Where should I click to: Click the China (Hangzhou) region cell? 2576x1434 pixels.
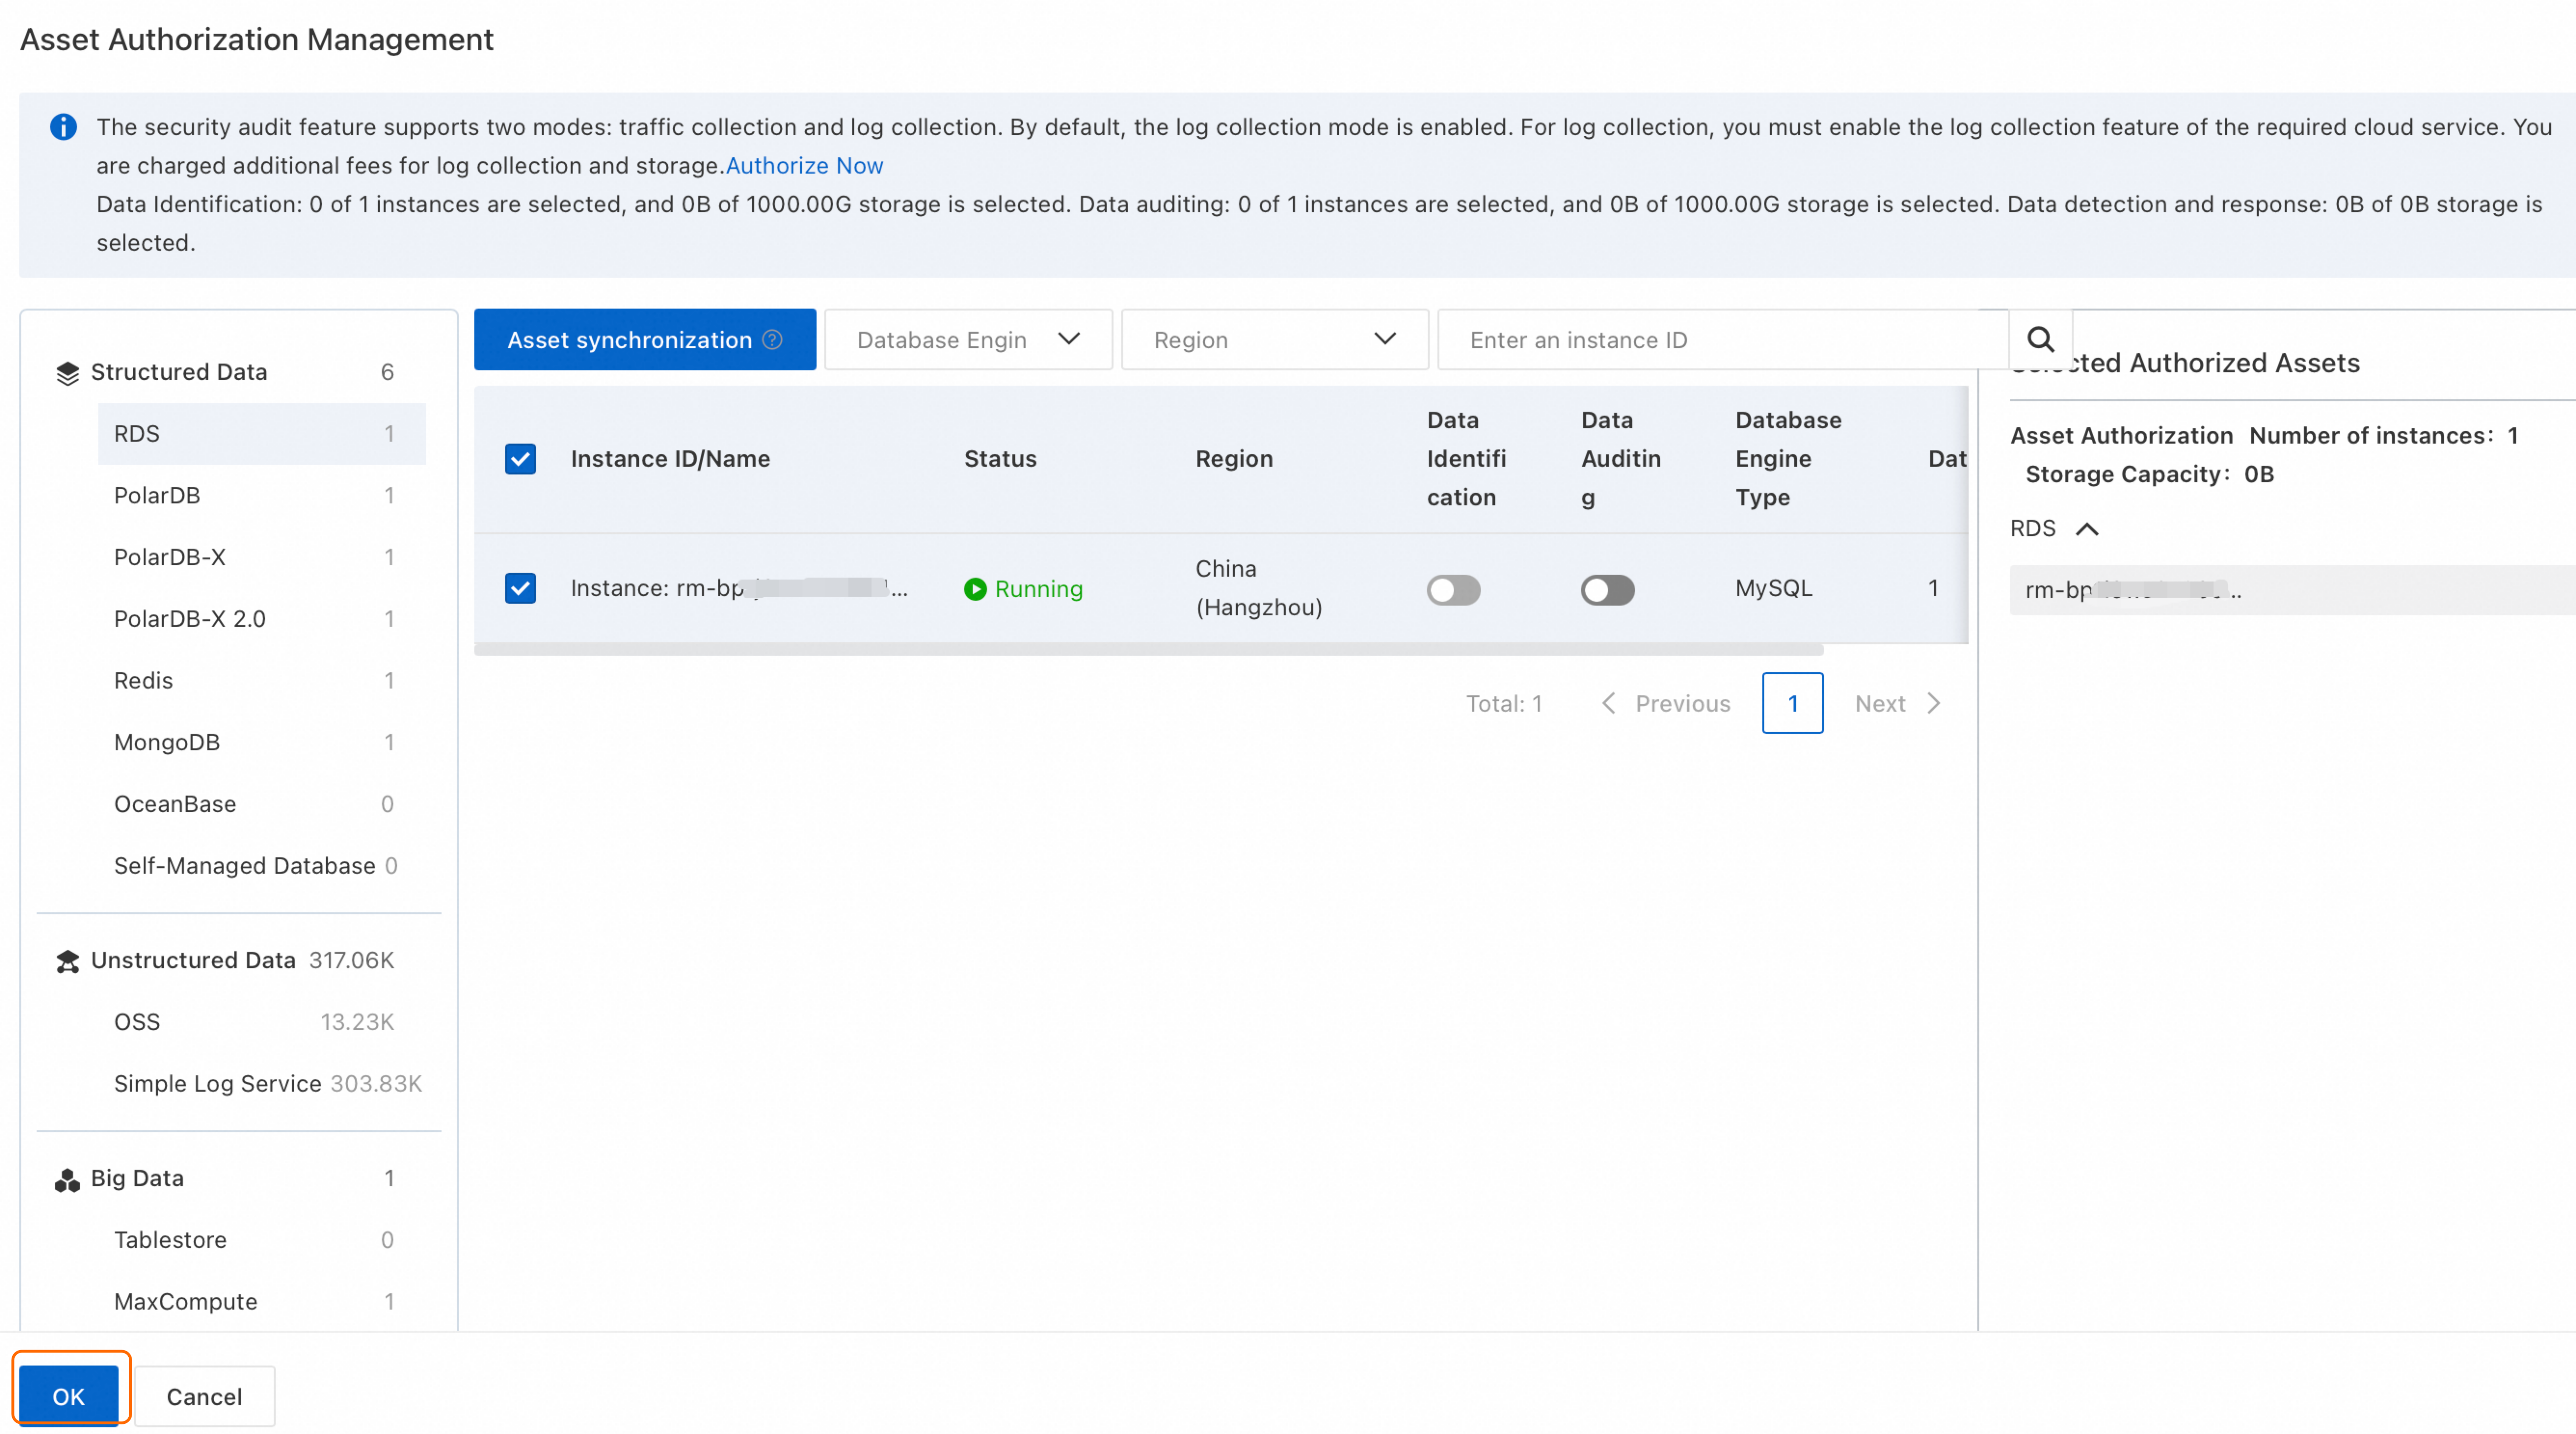click(x=1259, y=588)
